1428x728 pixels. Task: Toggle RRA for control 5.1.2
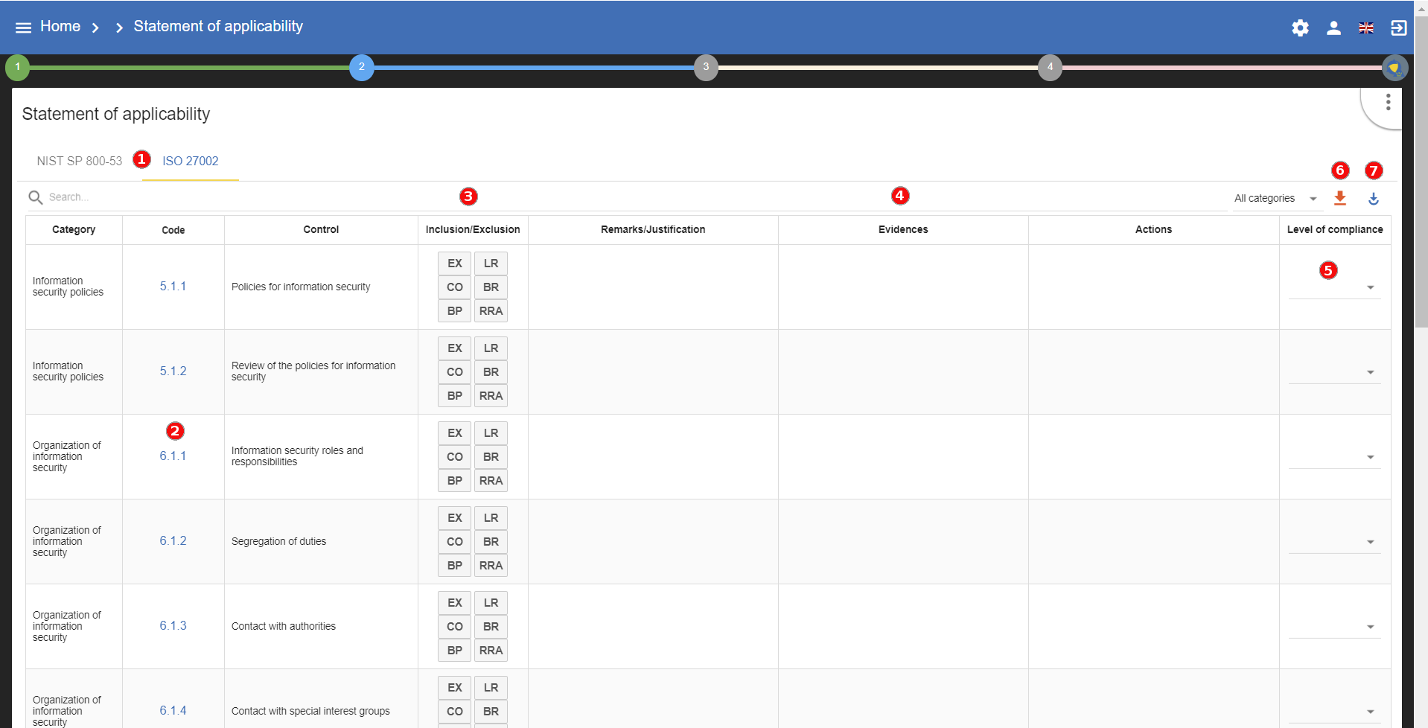[491, 396]
